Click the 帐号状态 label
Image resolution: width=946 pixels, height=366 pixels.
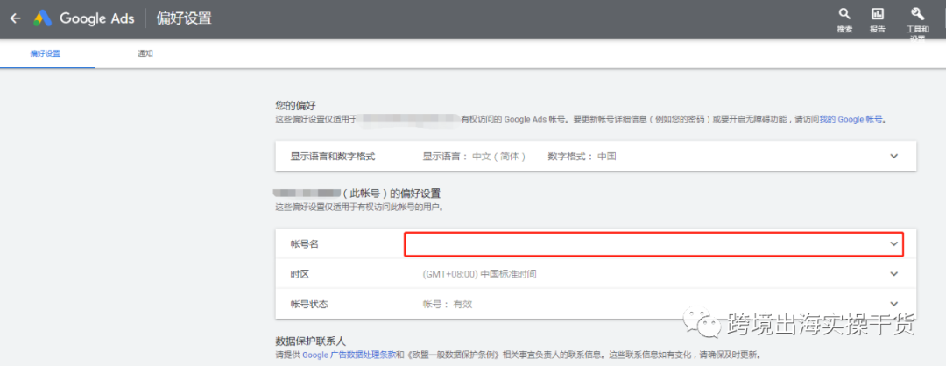309,305
